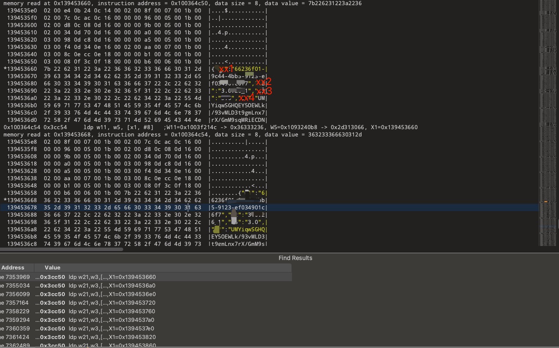Select find result row 7355034
The width and height of the screenshot is (559, 348).
coord(146,286)
